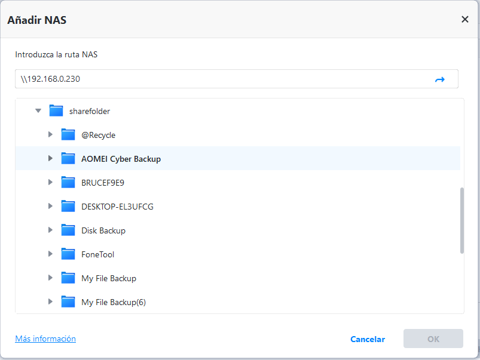Select the My File Backup(6) folder

[114, 302]
